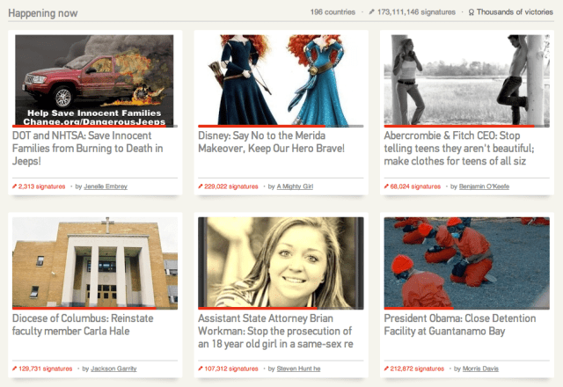Screen dimensions: 563x387
Task: Open 'Assistant State Attorney Brian Workman' petition
Action: click(x=275, y=331)
